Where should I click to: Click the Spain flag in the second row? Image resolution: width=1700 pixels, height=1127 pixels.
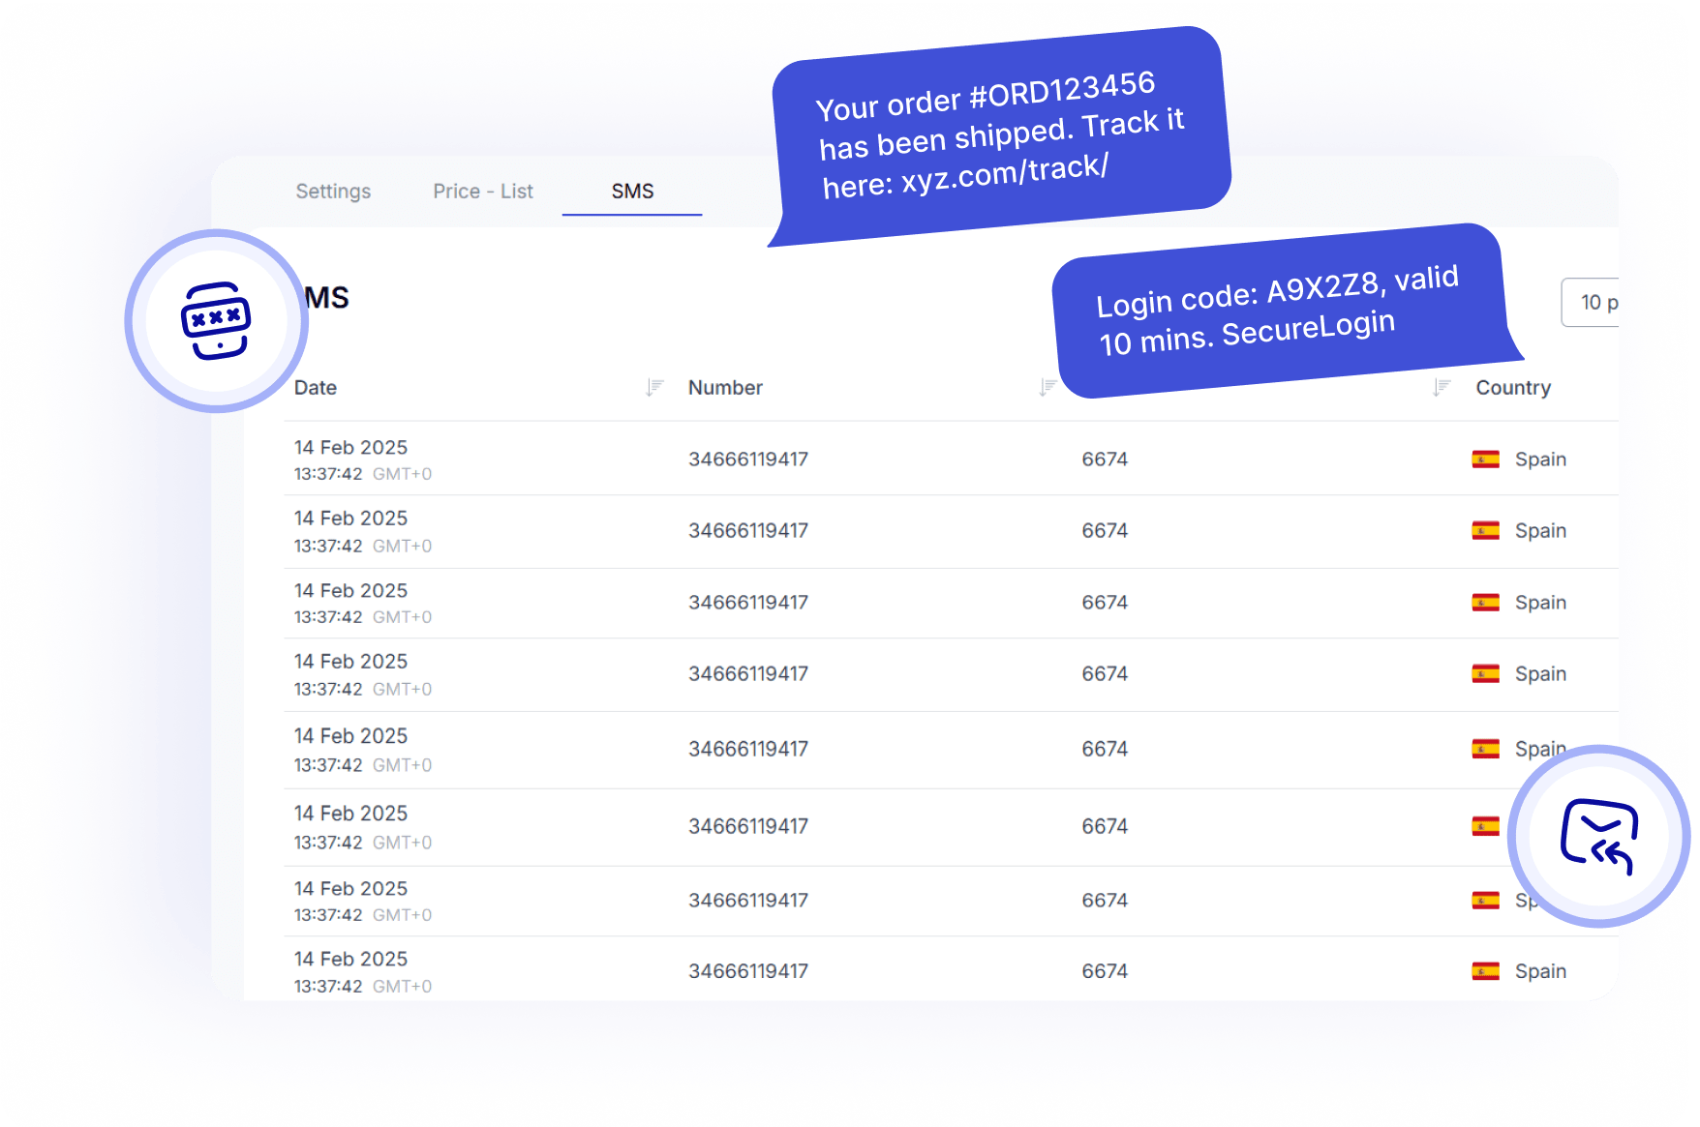click(1485, 531)
